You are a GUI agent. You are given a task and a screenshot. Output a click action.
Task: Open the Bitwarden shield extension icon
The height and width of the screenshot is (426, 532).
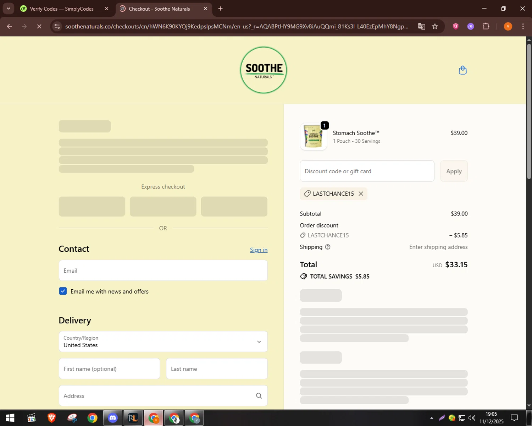click(x=456, y=26)
